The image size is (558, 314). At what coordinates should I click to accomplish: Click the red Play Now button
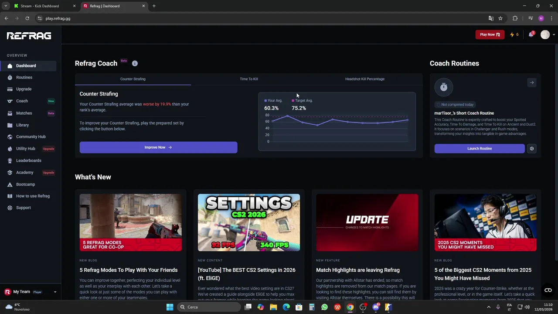[490, 34]
